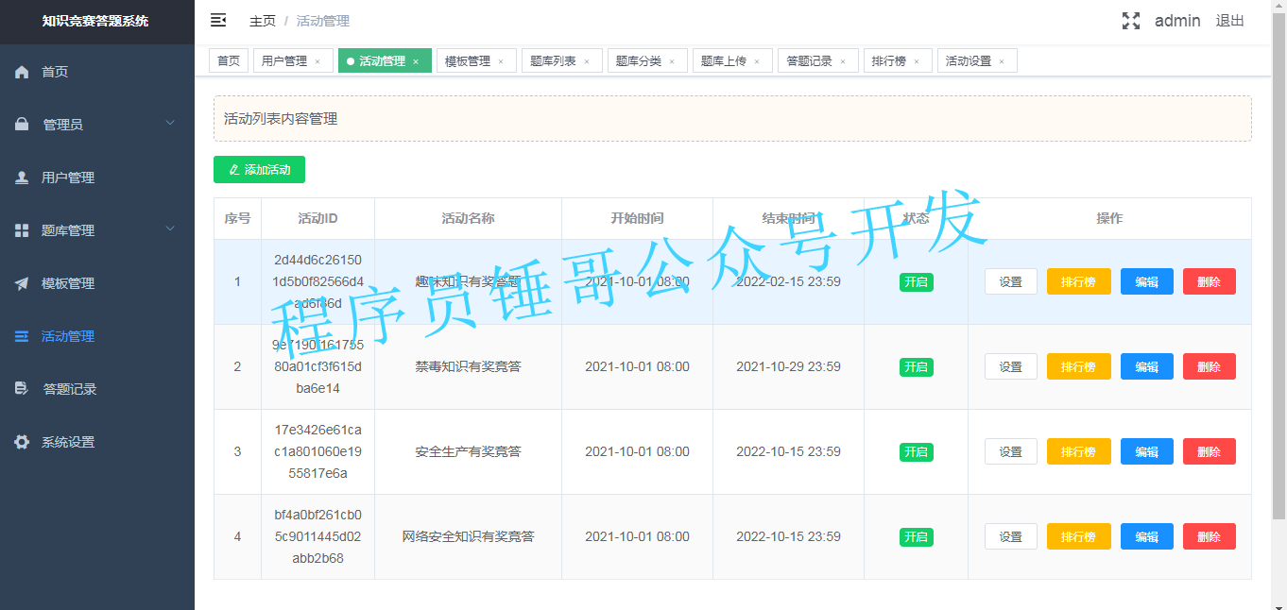Open 答题记录 in the sidebar menu
Viewport: 1287px width, 610px height.
pyautogui.click(x=97, y=389)
